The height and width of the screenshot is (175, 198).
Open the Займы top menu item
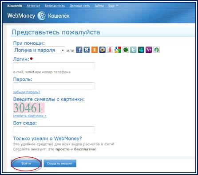pos(99,6)
